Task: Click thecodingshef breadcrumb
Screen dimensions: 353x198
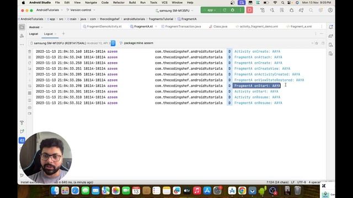Action: [110, 19]
